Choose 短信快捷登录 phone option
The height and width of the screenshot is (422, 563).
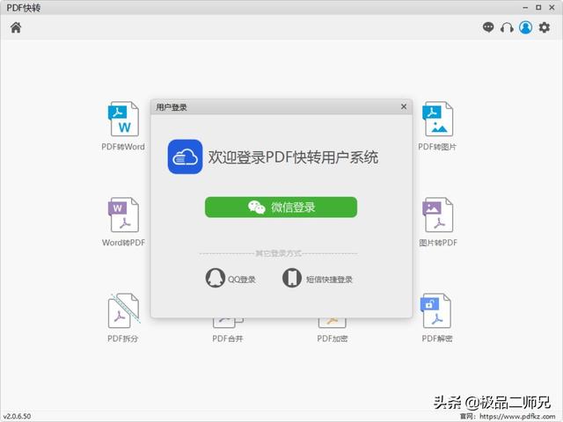(x=318, y=278)
